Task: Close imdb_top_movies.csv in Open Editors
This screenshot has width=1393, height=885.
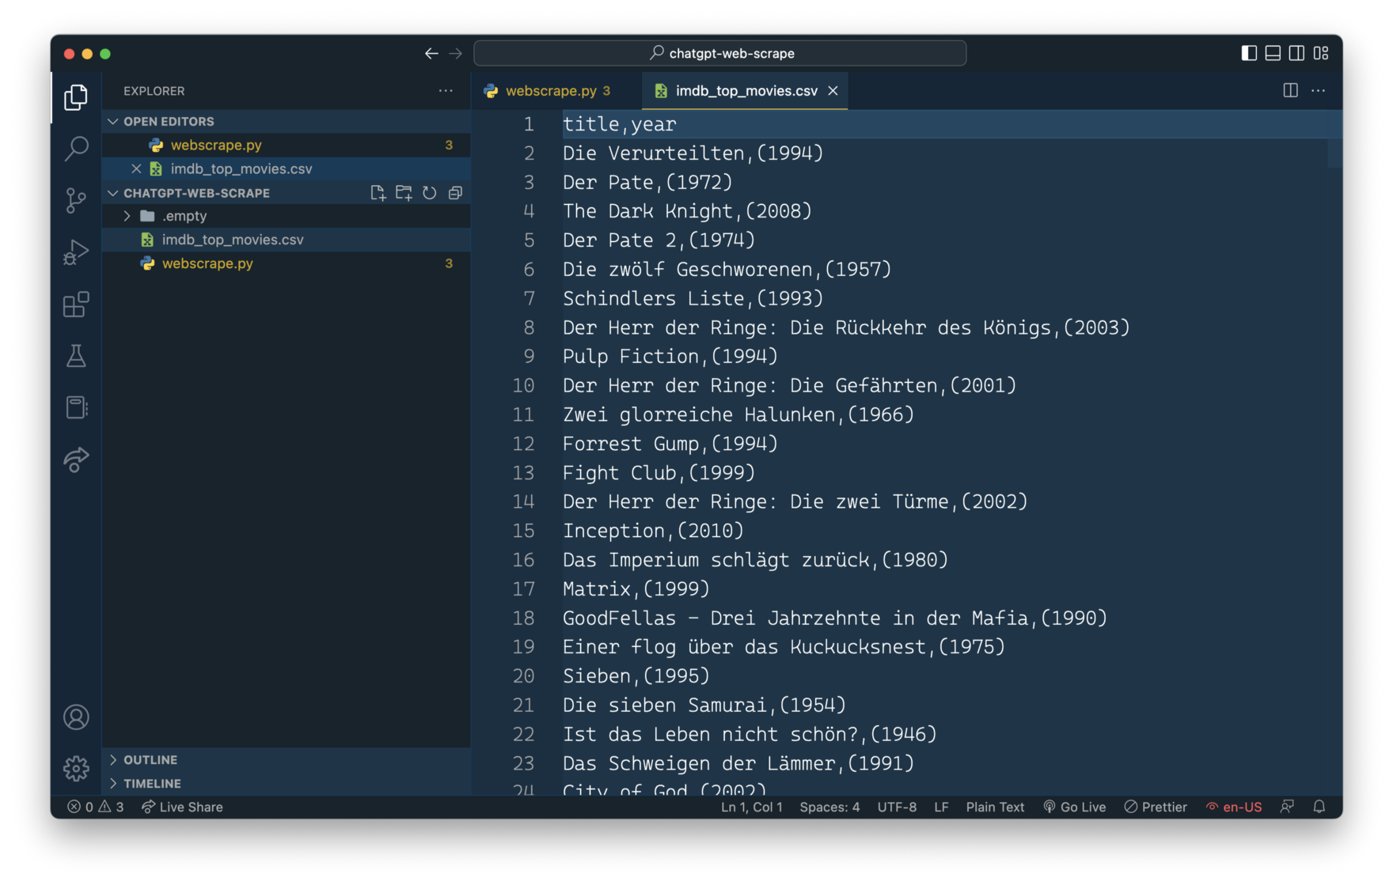Action: coord(136,168)
